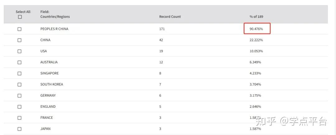Select the SOUTH KOREA checkbox

click(20, 84)
